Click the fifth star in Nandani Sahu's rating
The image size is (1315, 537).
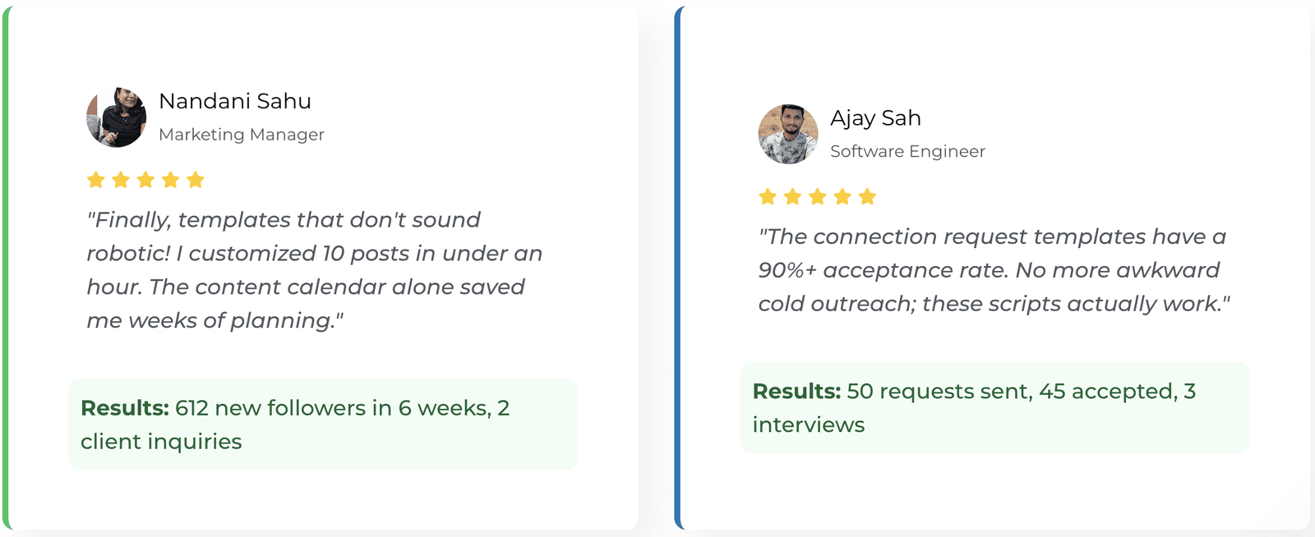click(x=196, y=180)
